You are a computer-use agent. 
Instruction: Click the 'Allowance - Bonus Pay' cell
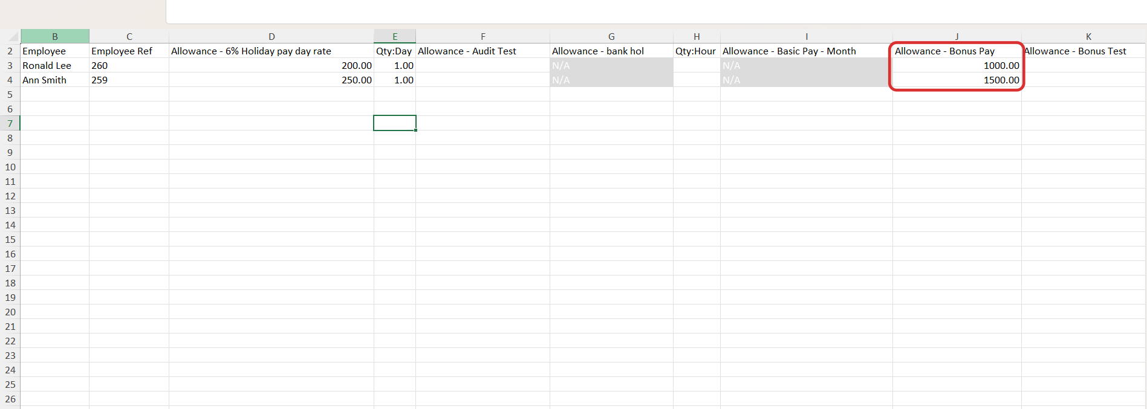click(957, 51)
